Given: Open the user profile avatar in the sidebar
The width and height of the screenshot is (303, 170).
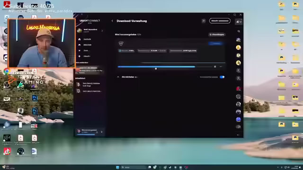Looking at the screenshot, I should (x=80, y=31).
